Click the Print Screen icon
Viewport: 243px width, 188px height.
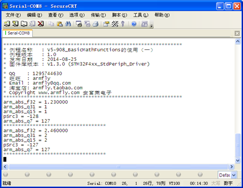pos(79,24)
